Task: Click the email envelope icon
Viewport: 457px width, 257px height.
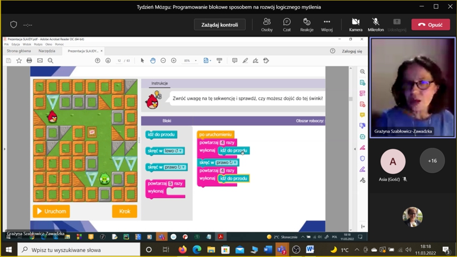Action: click(40, 61)
